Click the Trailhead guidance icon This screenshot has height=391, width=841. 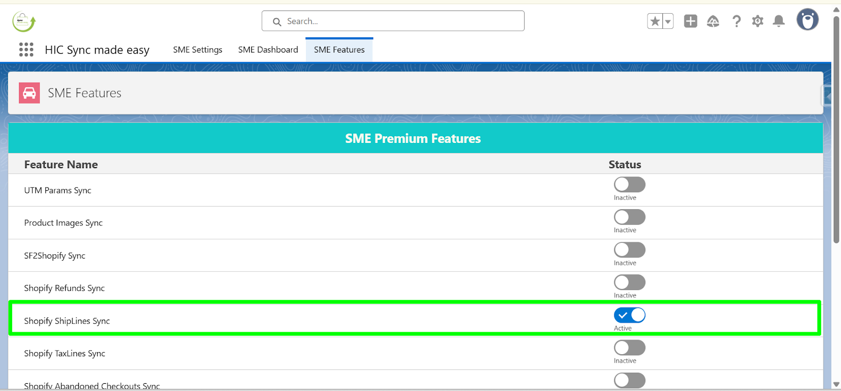click(x=713, y=21)
